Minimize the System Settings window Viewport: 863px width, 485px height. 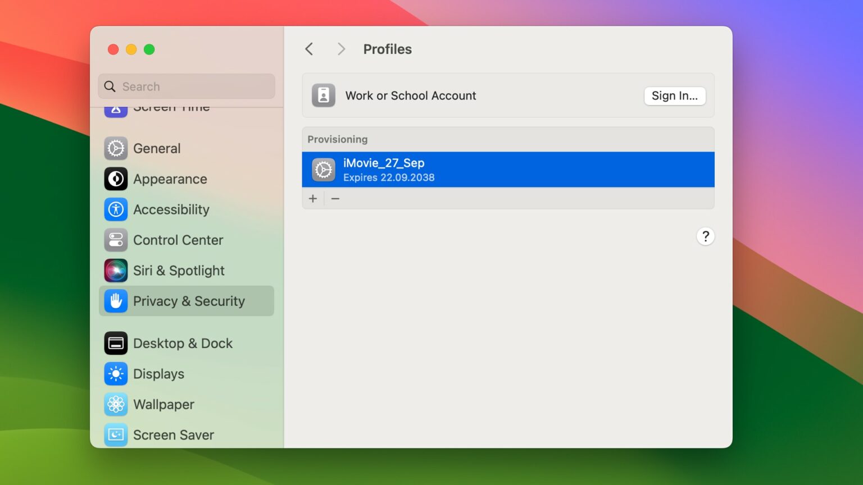tap(131, 49)
